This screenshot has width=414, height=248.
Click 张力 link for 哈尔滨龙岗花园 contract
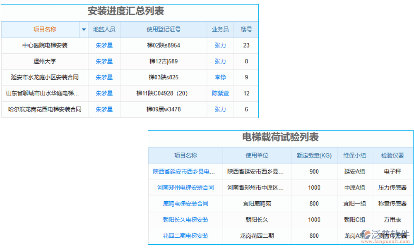pyautogui.click(x=220, y=109)
